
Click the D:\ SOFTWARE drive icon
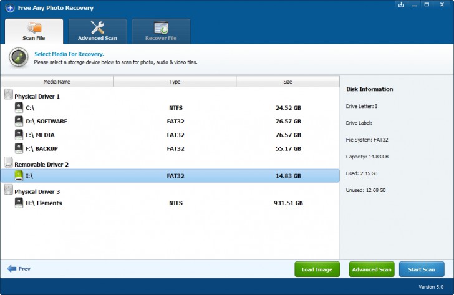point(19,121)
